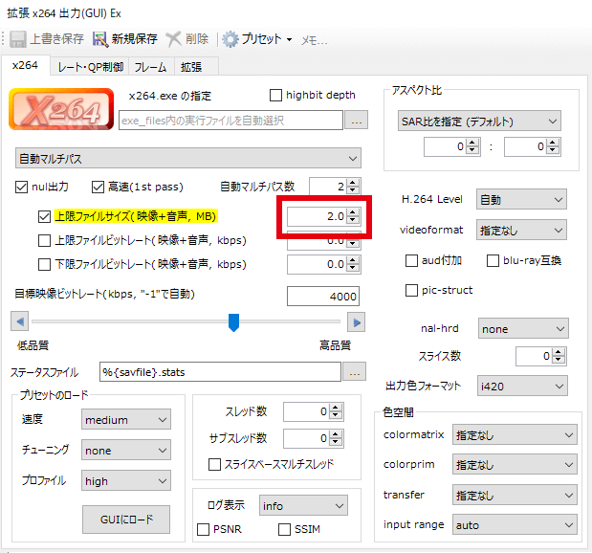Click the 新規保存 save-as icon
Screen dimensions: 592x553
coord(100,39)
